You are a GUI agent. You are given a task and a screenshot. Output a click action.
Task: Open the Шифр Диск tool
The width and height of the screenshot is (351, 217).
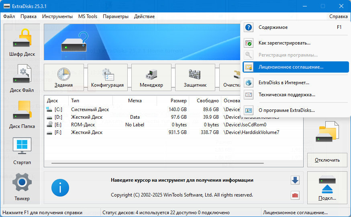click(x=22, y=43)
